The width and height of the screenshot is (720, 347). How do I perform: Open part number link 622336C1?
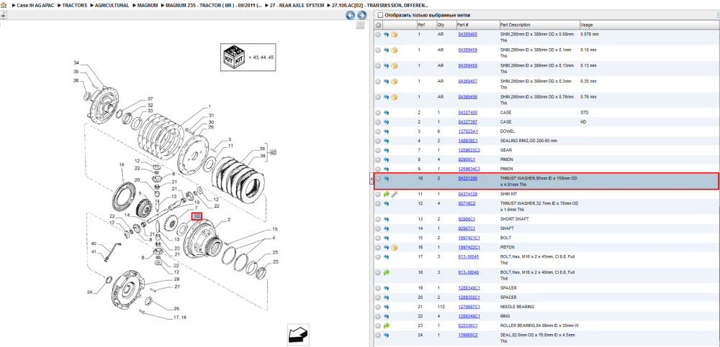pos(467,326)
